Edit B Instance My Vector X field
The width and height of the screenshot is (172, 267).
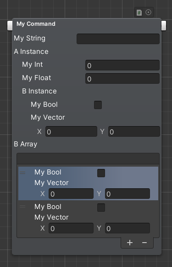click(71, 132)
